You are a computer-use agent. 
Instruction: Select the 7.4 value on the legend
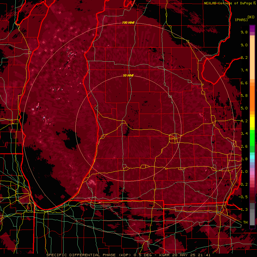pos(244,70)
